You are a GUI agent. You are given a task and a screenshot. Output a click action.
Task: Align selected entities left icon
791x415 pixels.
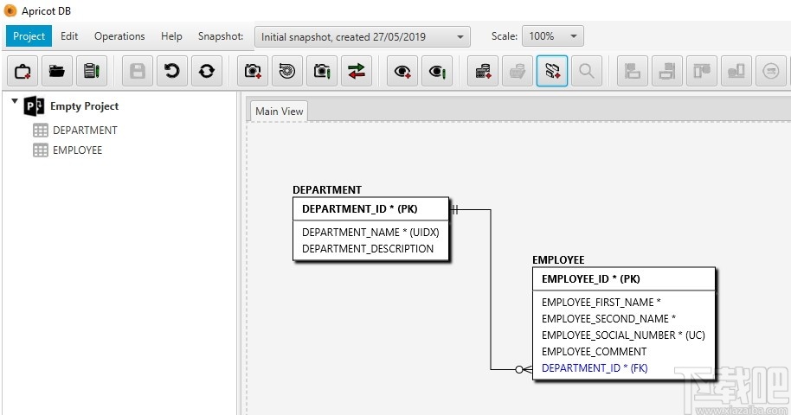632,71
